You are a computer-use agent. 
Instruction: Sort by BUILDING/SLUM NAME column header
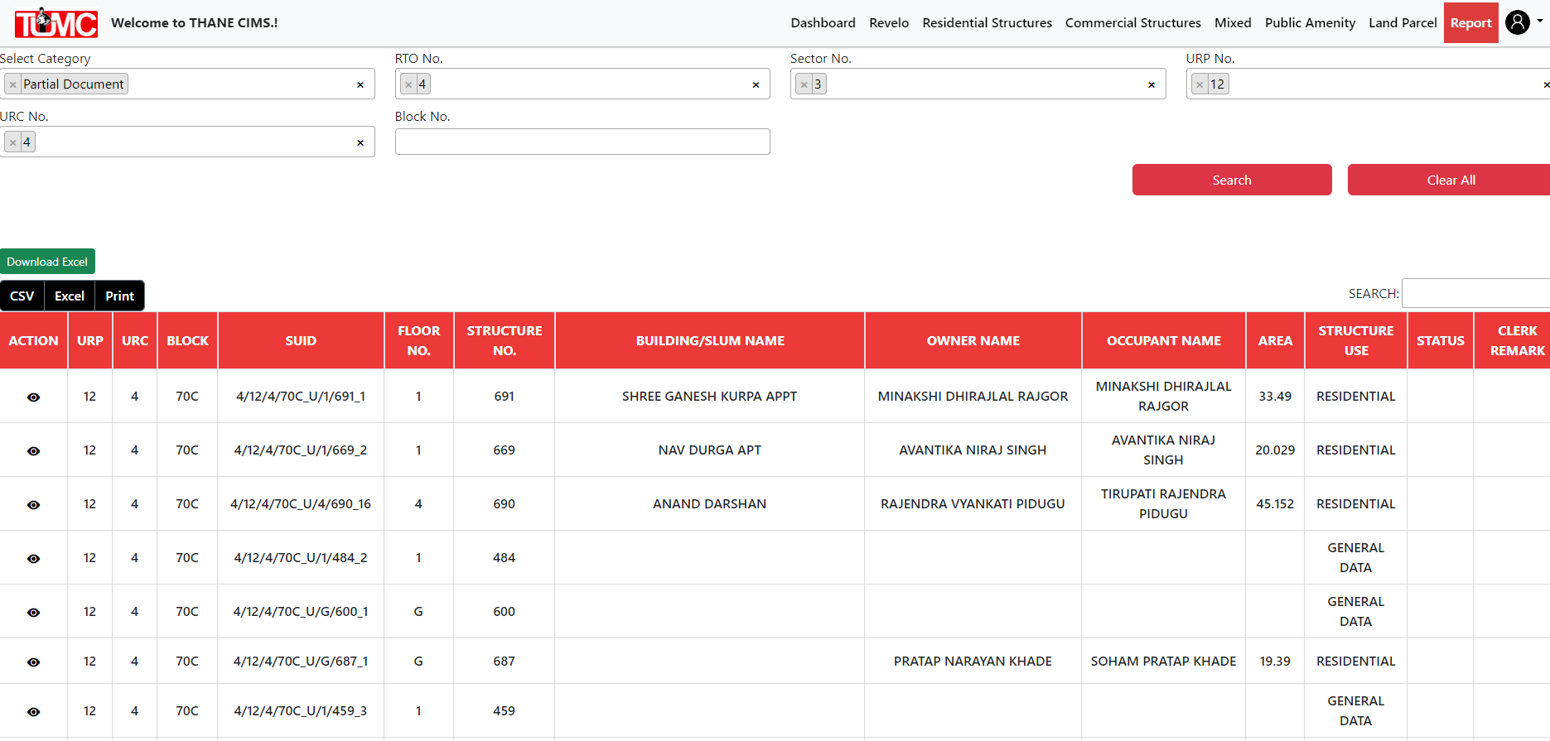pos(710,340)
